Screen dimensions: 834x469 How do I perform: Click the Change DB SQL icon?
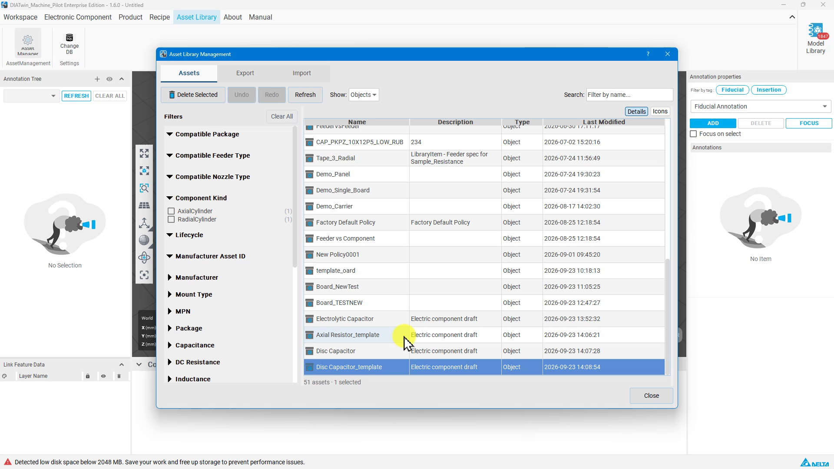point(69,38)
